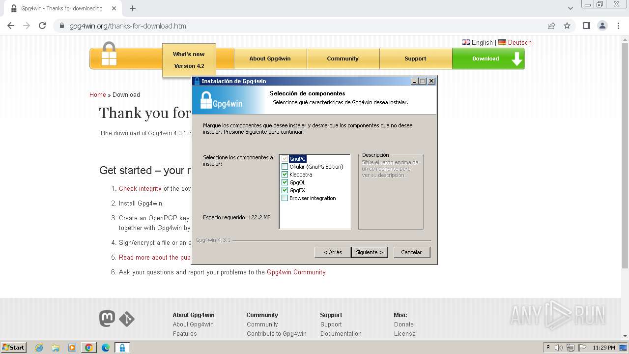
Task: Click the Edge taskbar icon
Action: point(106,348)
